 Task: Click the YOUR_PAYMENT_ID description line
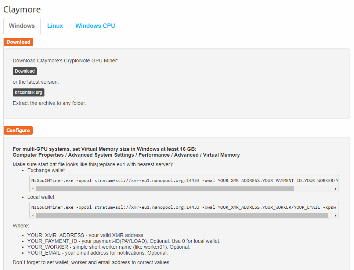tap(124, 241)
